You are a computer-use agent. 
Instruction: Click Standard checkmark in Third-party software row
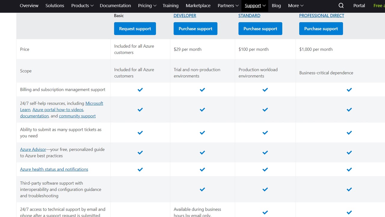tap(265, 189)
